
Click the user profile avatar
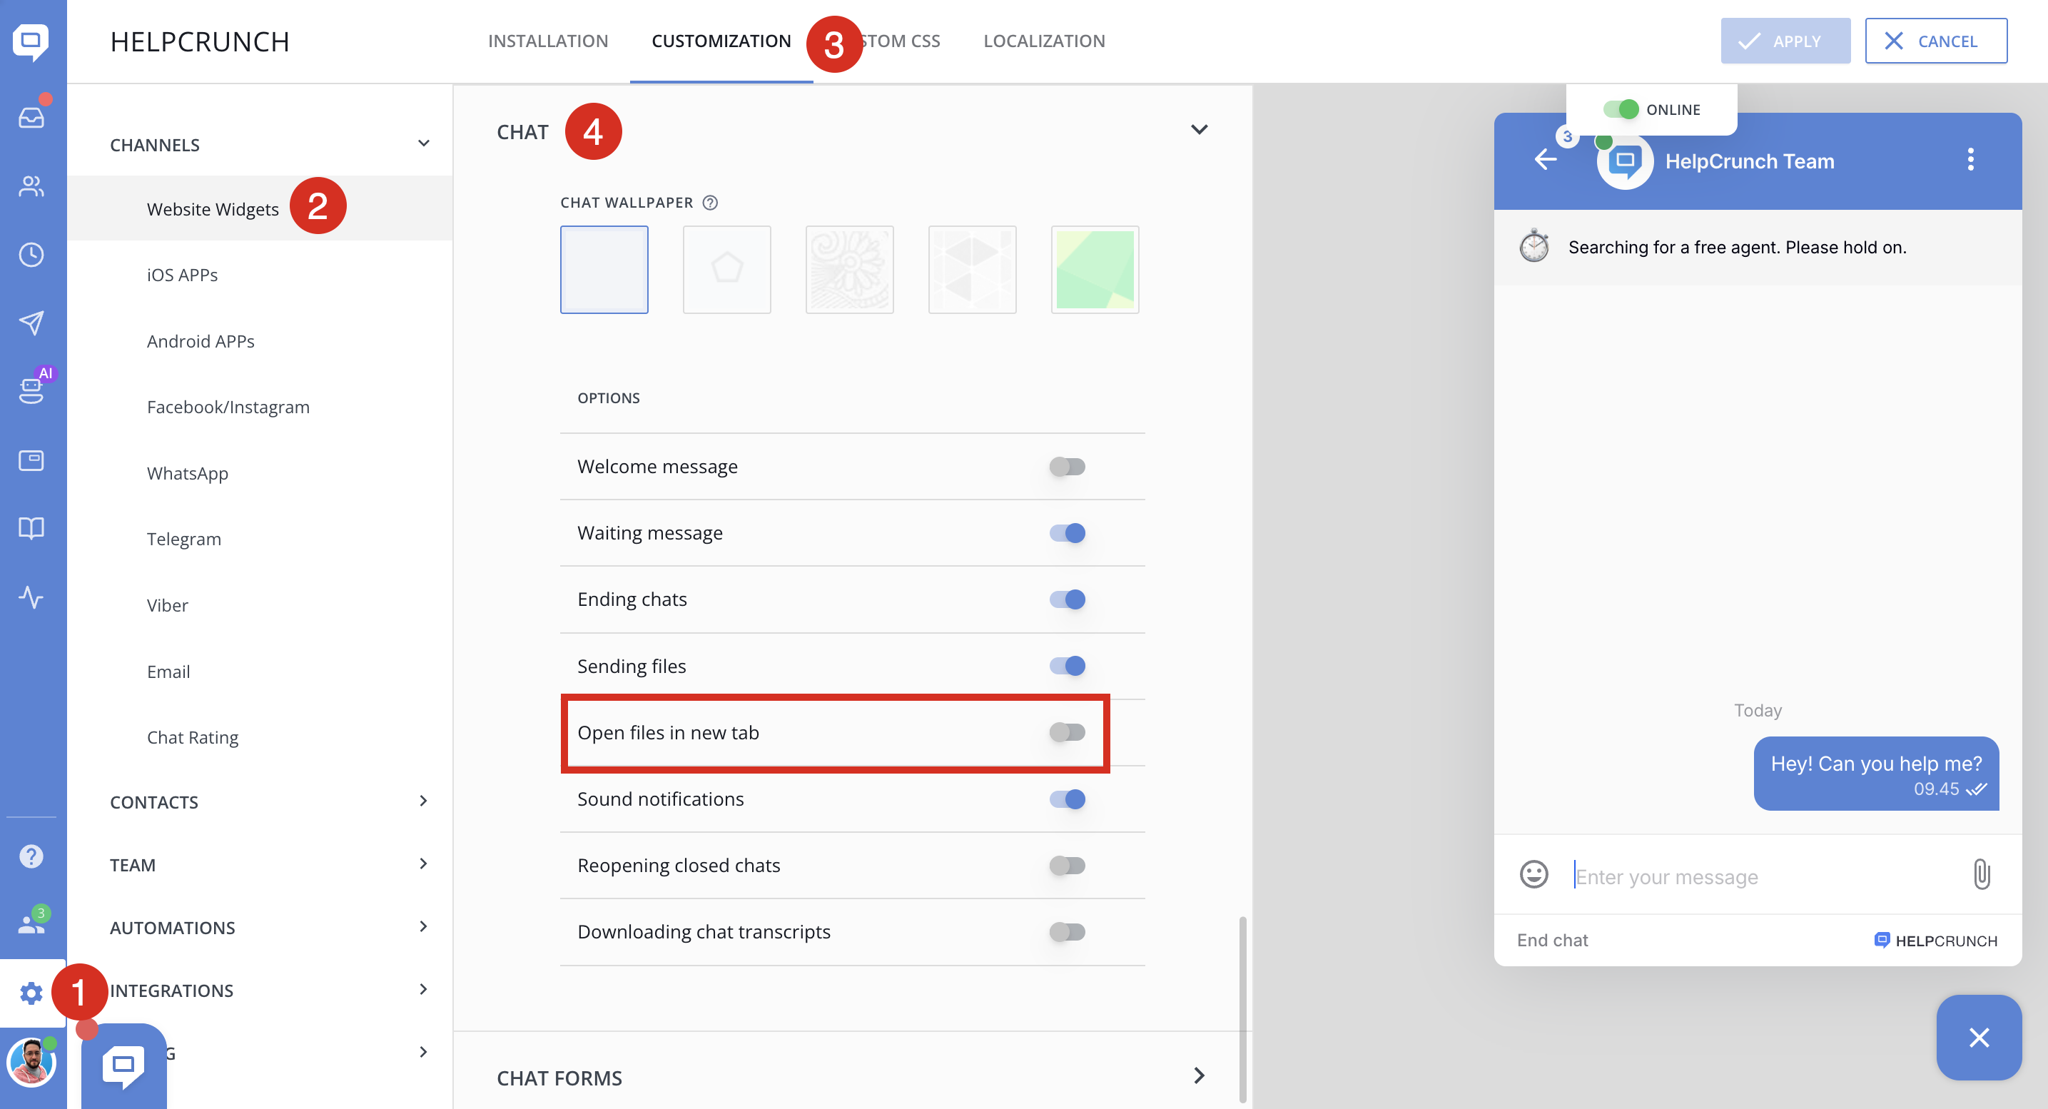(x=31, y=1062)
